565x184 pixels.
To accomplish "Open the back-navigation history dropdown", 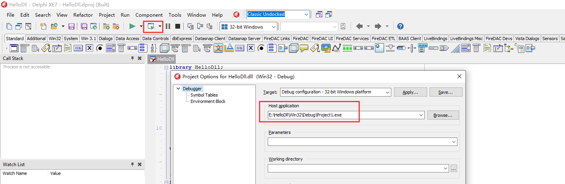I will coord(368,26).
